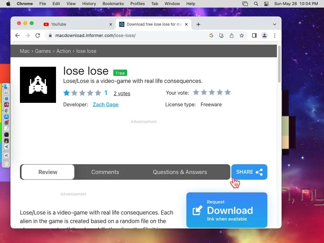This screenshot has width=324, height=243.
Task: Open the 2 votes link
Action: click(x=122, y=93)
